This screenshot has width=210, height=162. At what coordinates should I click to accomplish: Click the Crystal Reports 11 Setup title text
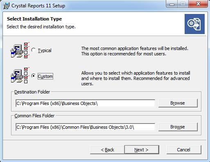point(38,6)
